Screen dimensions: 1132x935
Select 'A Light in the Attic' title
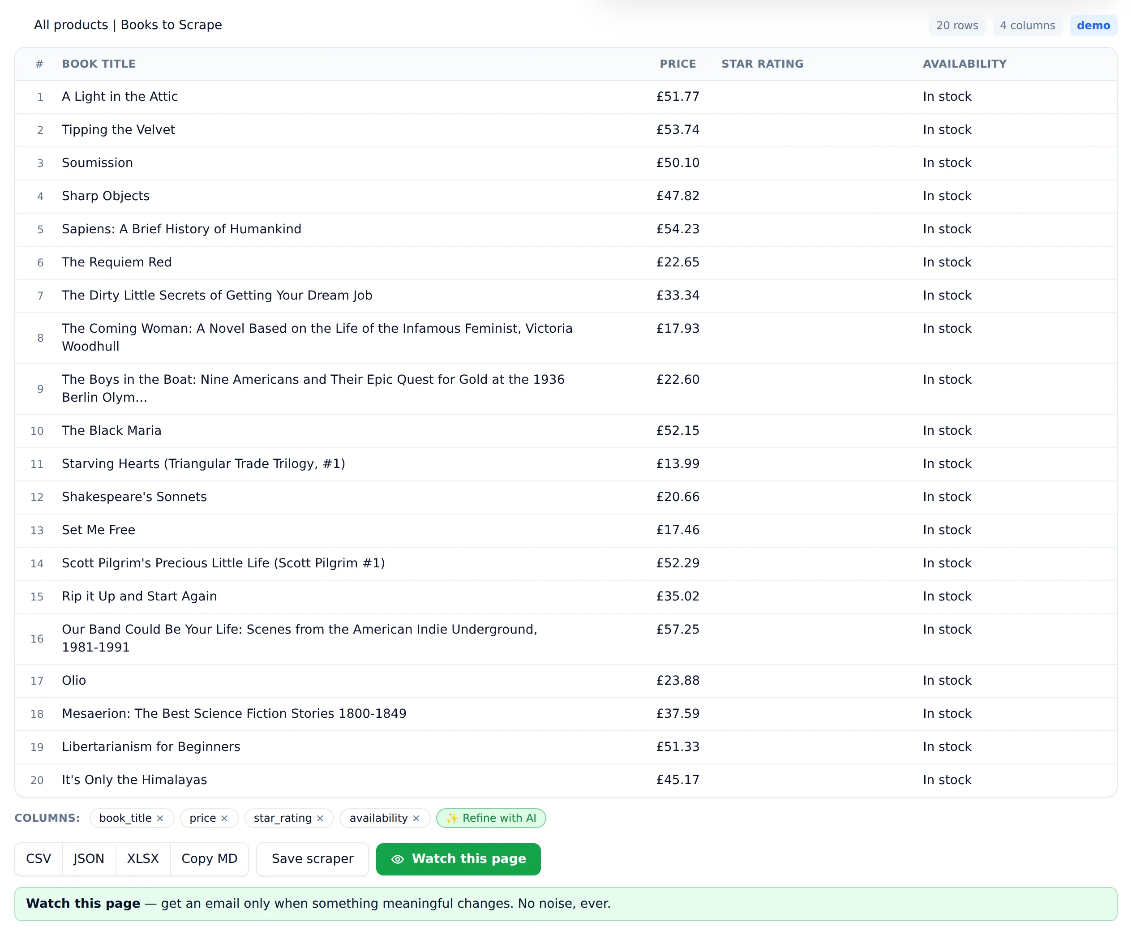click(x=120, y=96)
